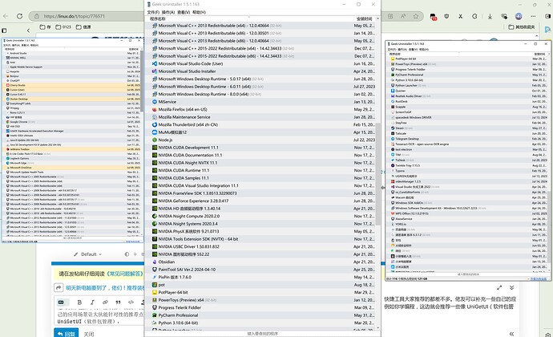Image resolution: width=553 pixels, height=337 pixels.
Task: Open the 查看(V) menu in front window
Action: [184, 12]
